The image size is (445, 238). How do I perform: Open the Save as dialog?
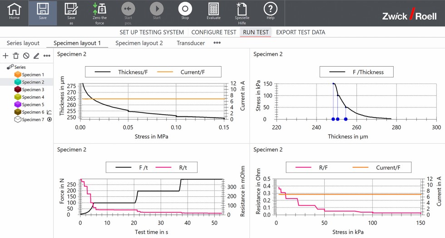(71, 13)
